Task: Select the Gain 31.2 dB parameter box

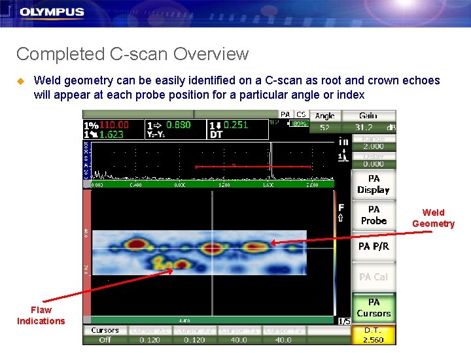Action: (369, 122)
